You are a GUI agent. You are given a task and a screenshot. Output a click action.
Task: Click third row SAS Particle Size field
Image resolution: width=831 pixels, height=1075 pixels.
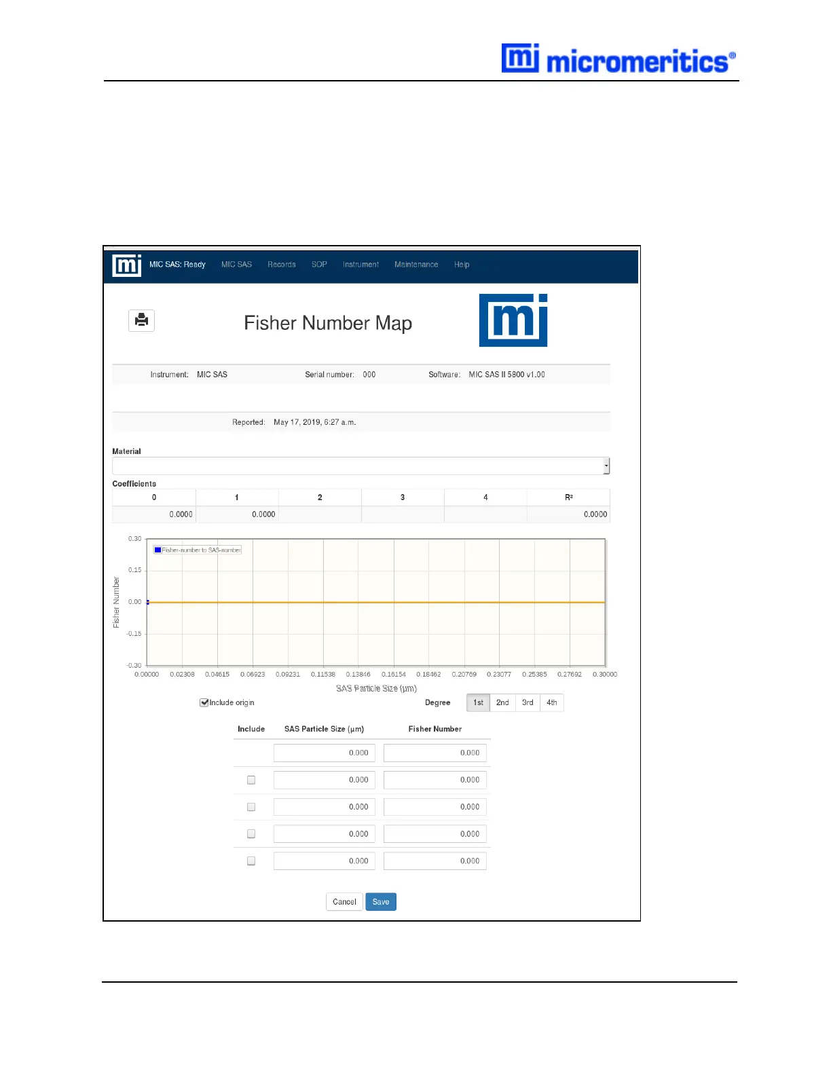(325, 807)
